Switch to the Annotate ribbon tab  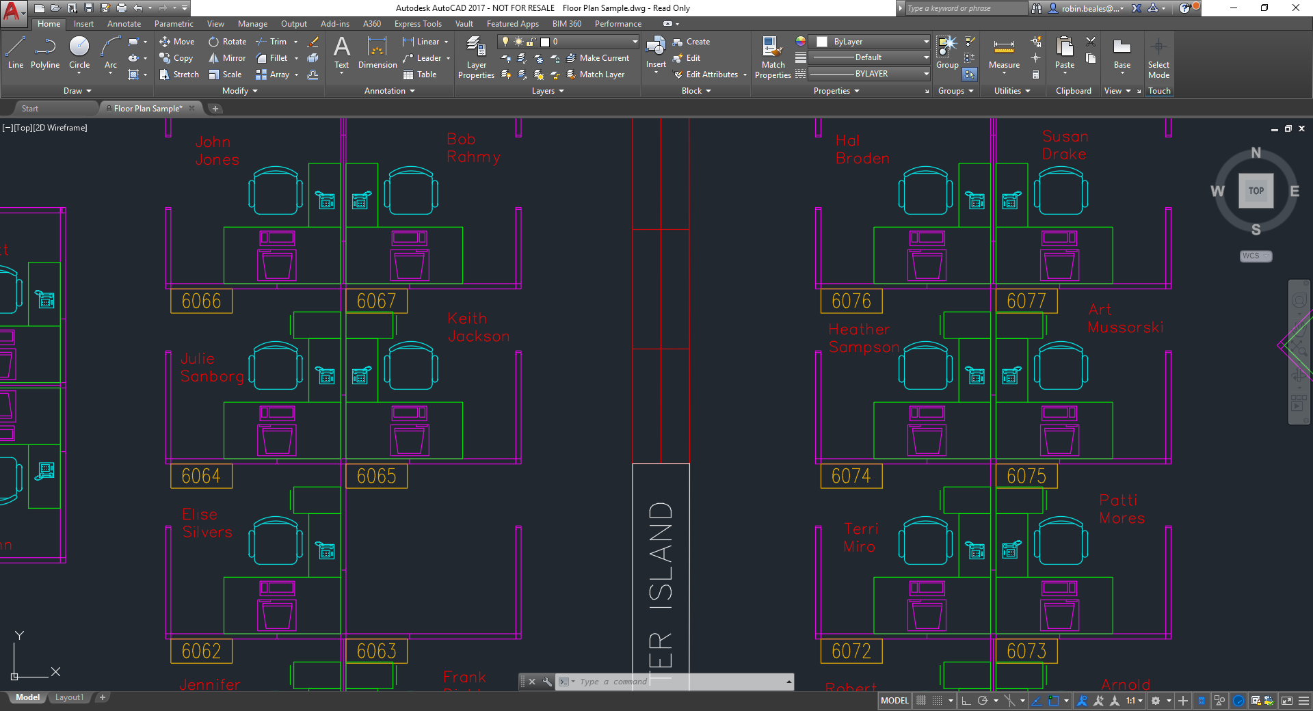point(124,23)
